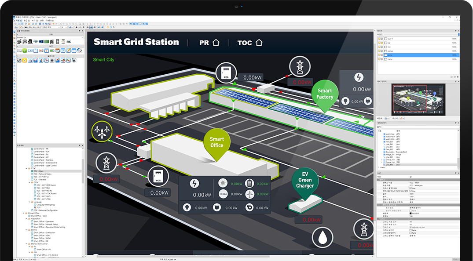Screen dimensions: 473x261
Task: Collapse the '2.Entire' folder
Action: pyautogui.click(x=26, y=230)
